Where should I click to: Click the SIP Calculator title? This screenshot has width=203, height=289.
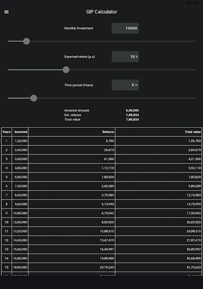101,12
